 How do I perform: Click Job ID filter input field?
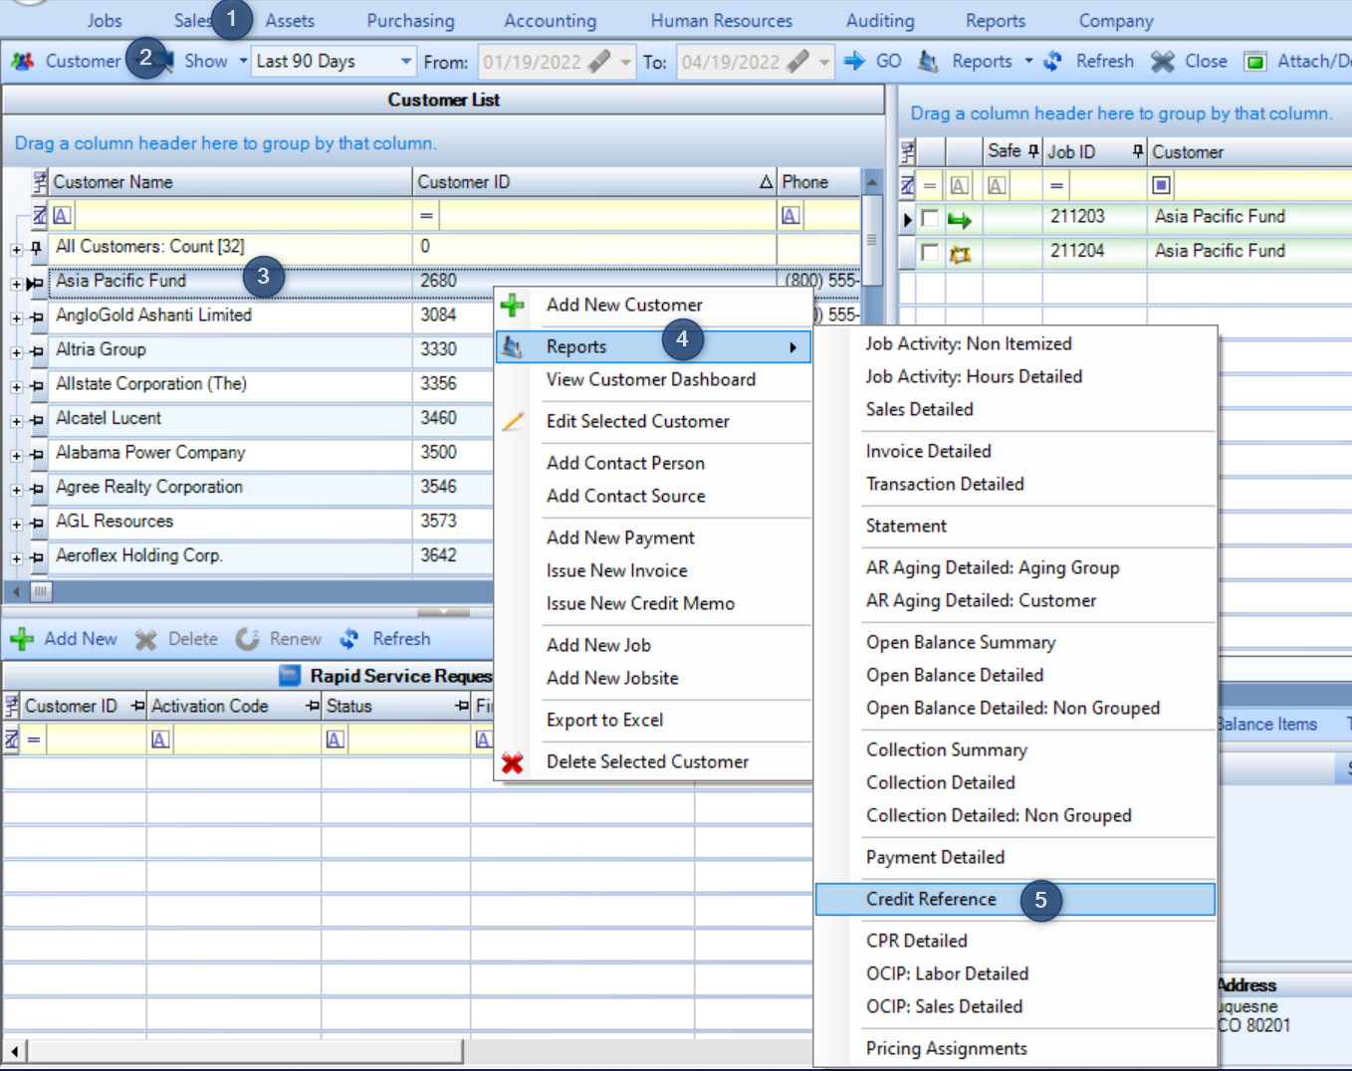point(1107,185)
